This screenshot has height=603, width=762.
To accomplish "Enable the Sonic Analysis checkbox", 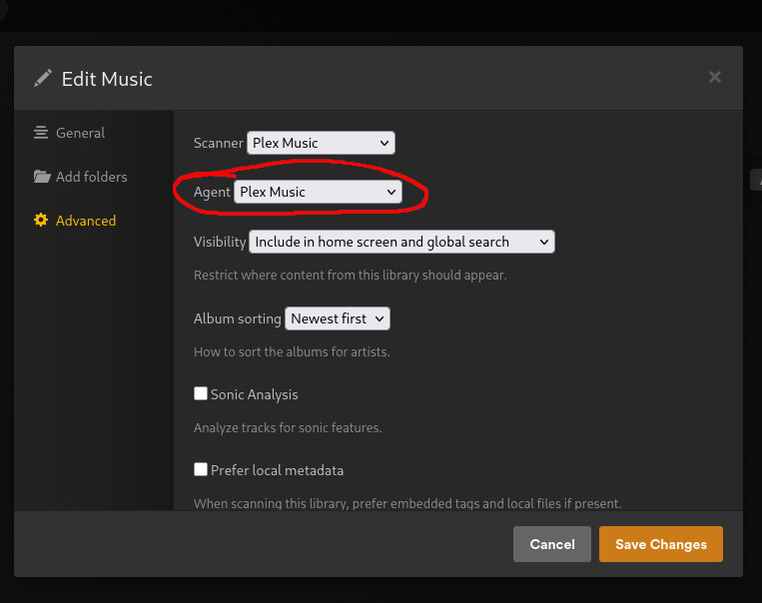I will [x=201, y=394].
